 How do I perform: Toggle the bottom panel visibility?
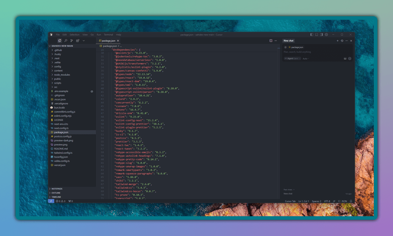tap(316, 34)
